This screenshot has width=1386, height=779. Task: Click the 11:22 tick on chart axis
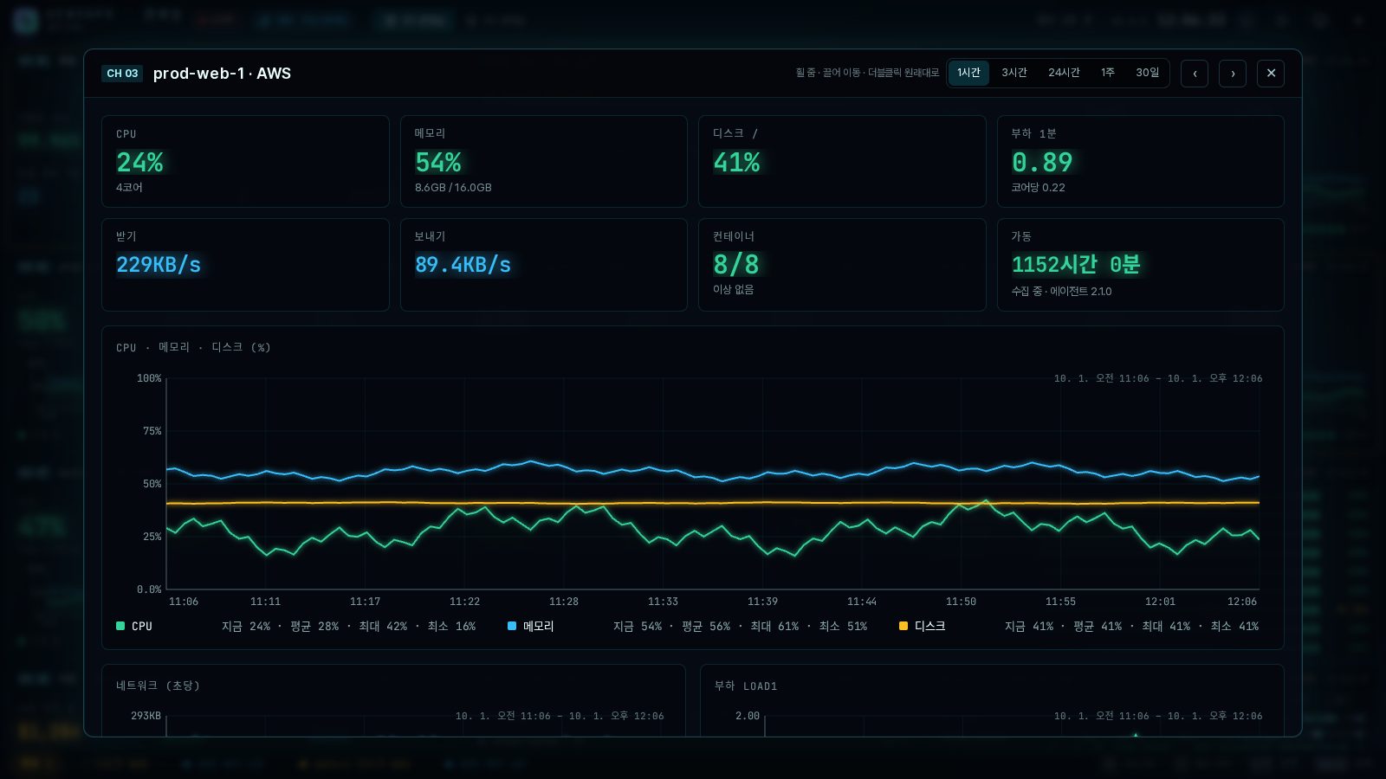[x=464, y=602]
